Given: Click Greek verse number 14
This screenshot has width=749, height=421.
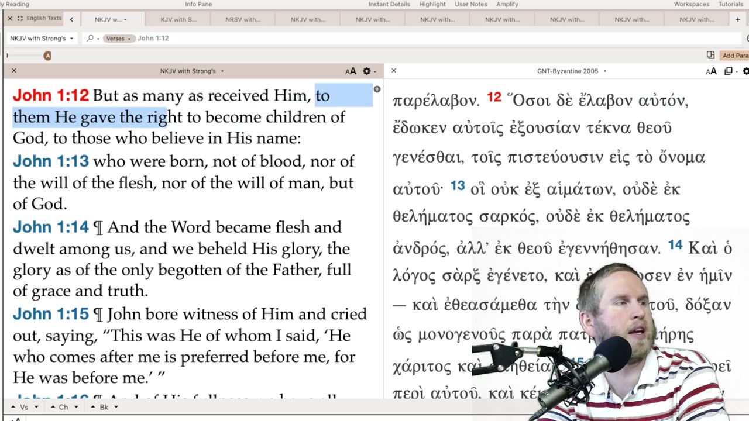Looking at the screenshot, I should click(675, 245).
